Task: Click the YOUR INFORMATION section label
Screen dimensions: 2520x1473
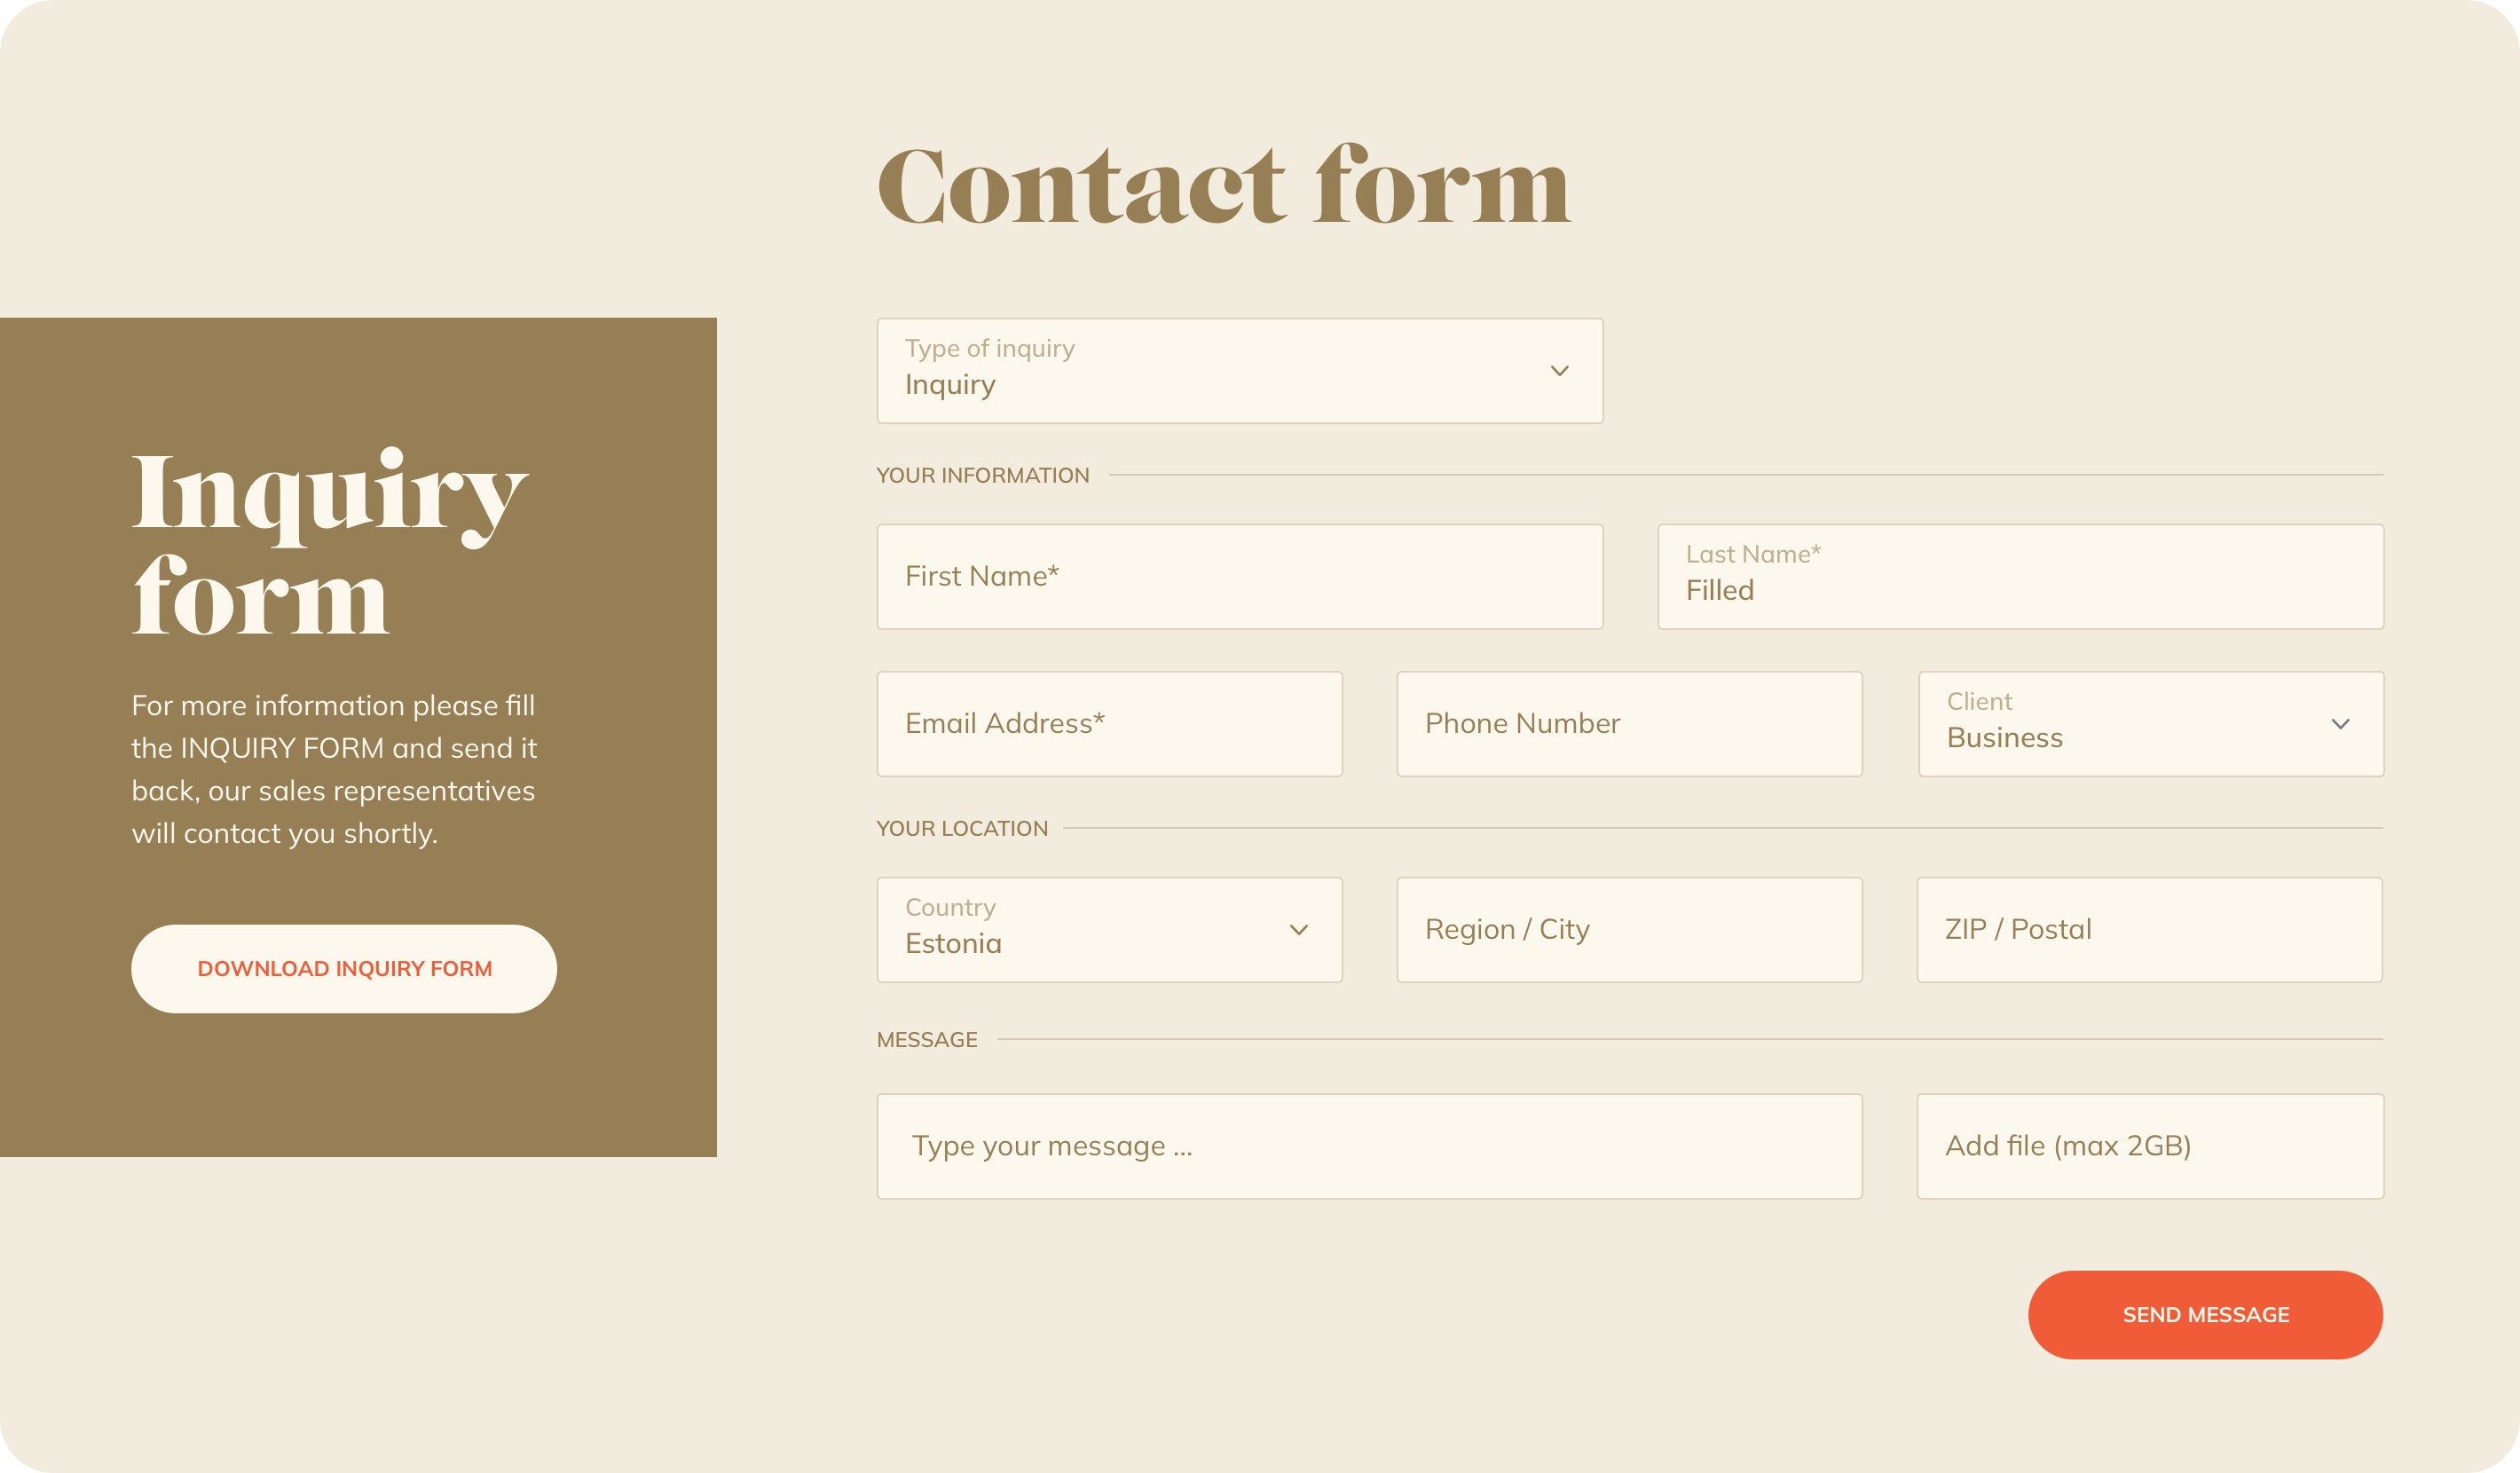Action: click(983, 475)
